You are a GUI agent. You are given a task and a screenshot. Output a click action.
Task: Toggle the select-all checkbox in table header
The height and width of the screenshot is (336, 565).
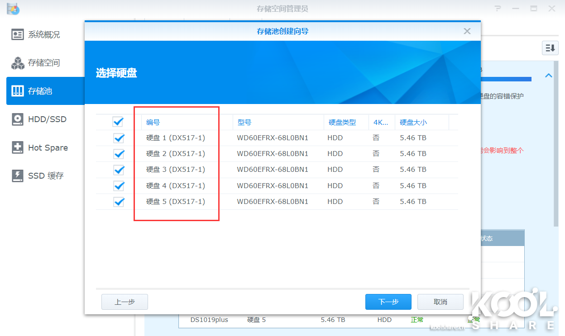pos(118,122)
